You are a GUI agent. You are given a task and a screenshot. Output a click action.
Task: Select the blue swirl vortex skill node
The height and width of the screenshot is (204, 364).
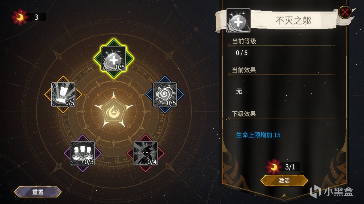pyautogui.click(x=165, y=94)
